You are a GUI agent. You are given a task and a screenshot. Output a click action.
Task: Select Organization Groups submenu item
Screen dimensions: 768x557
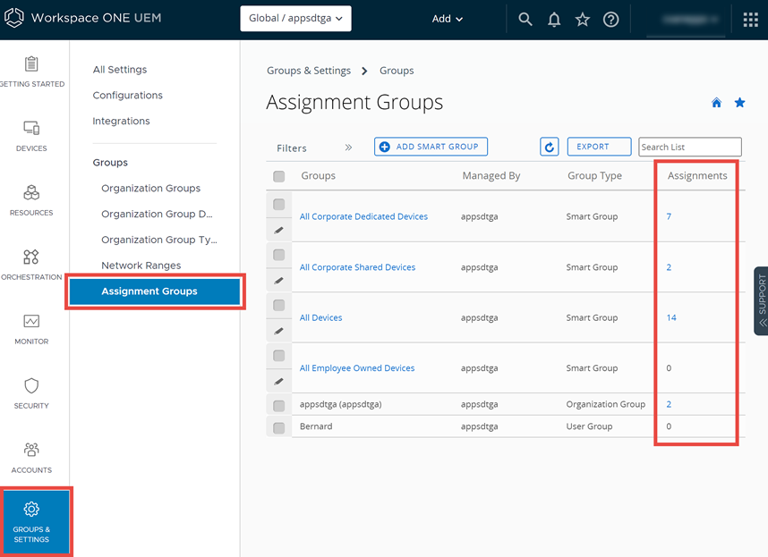pos(151,189)
